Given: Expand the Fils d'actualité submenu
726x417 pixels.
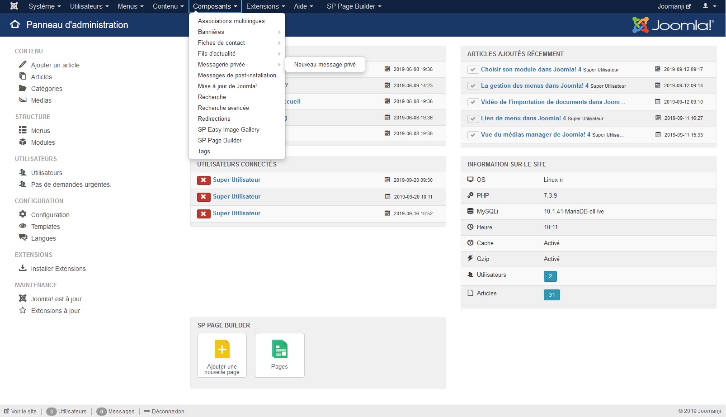Looking at the screenshot, I should click(x=237, y=53).
